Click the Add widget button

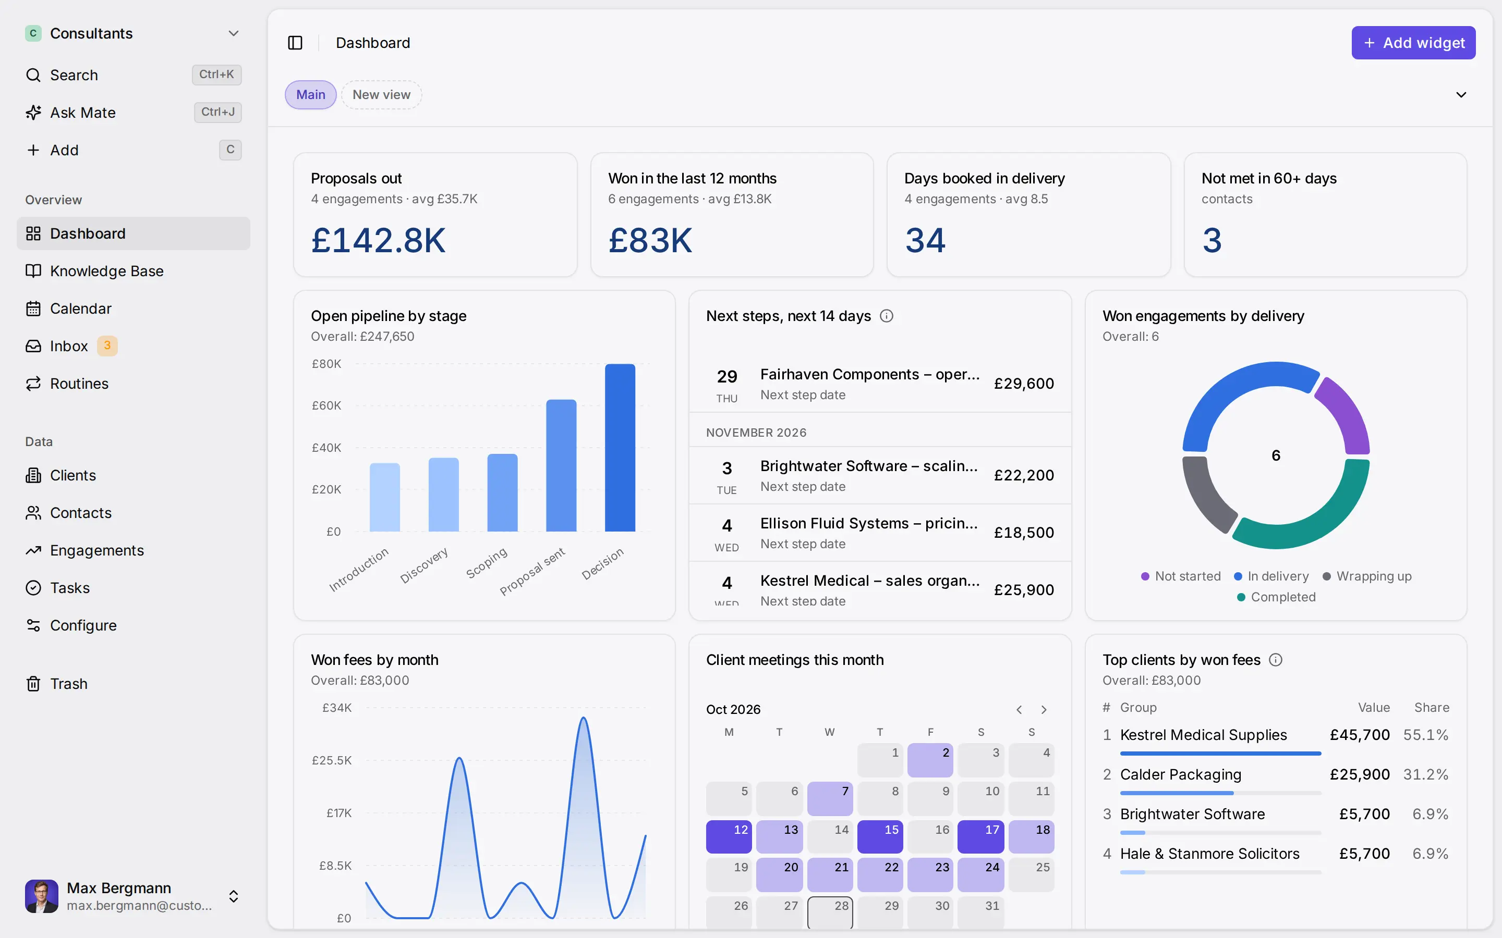point(1413,43)
